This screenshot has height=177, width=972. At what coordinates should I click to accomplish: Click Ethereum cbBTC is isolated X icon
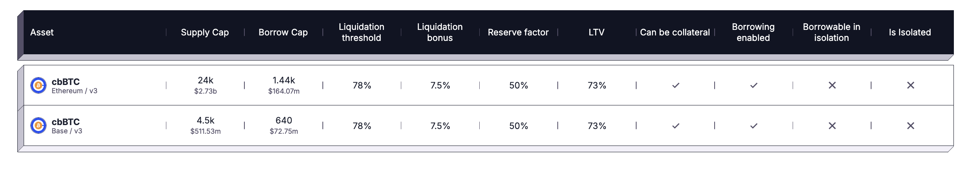[911, 85]
